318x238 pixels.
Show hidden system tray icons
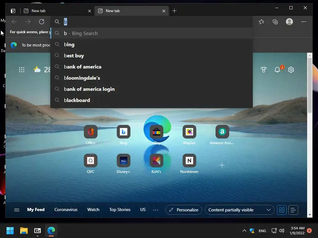pyautogui.click(x=244, y=231)
